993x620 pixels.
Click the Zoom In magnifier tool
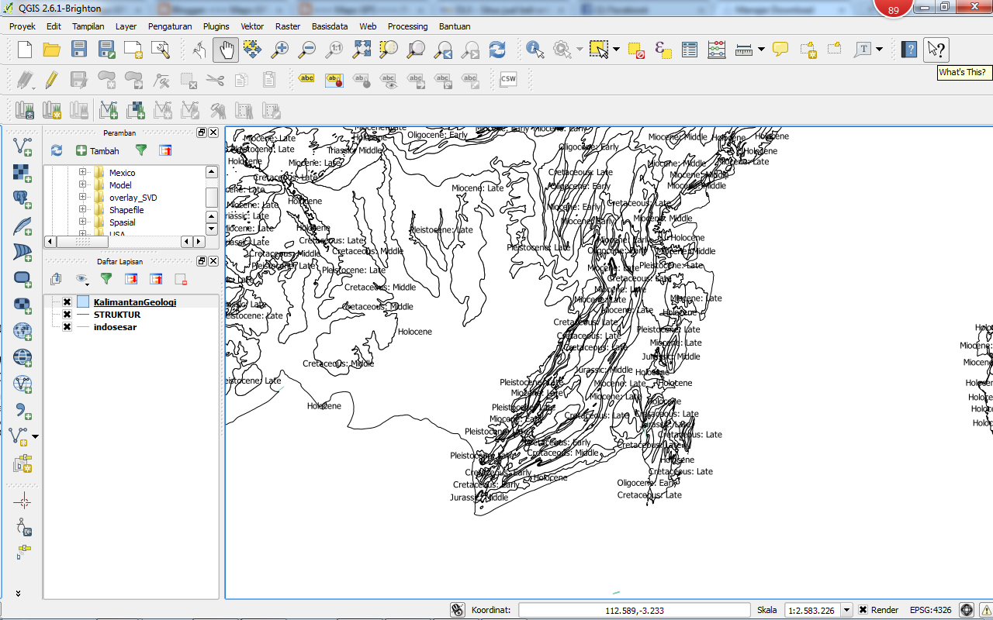[280, 50]
